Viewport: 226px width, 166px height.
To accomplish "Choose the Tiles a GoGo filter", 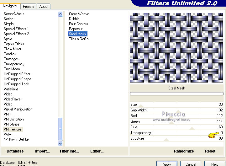I will click(x=79, y=39).
